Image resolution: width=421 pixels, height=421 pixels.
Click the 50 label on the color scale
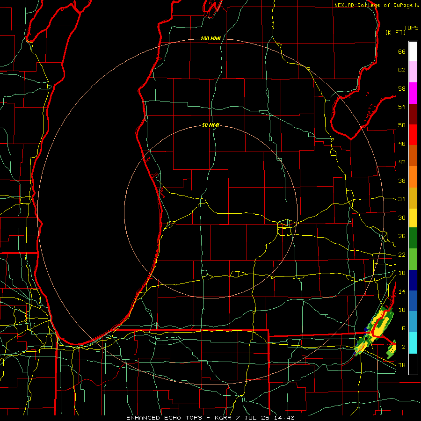402,125
